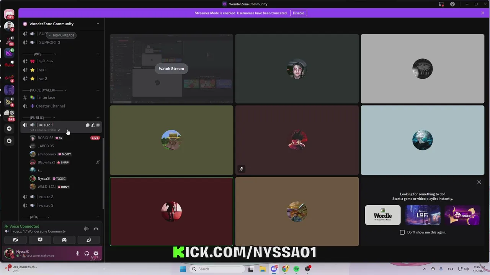This screenshot has height=275, width=490.
Task: Open server folder with 242 badge
Action: point(9,115)
